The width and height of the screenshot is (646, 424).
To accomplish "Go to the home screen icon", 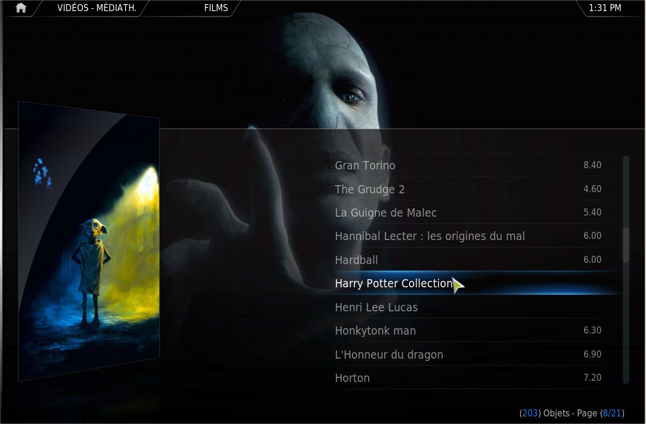I will click(20, 8).
